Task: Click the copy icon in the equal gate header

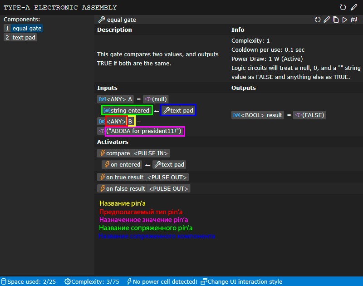Action: [336, 20]
